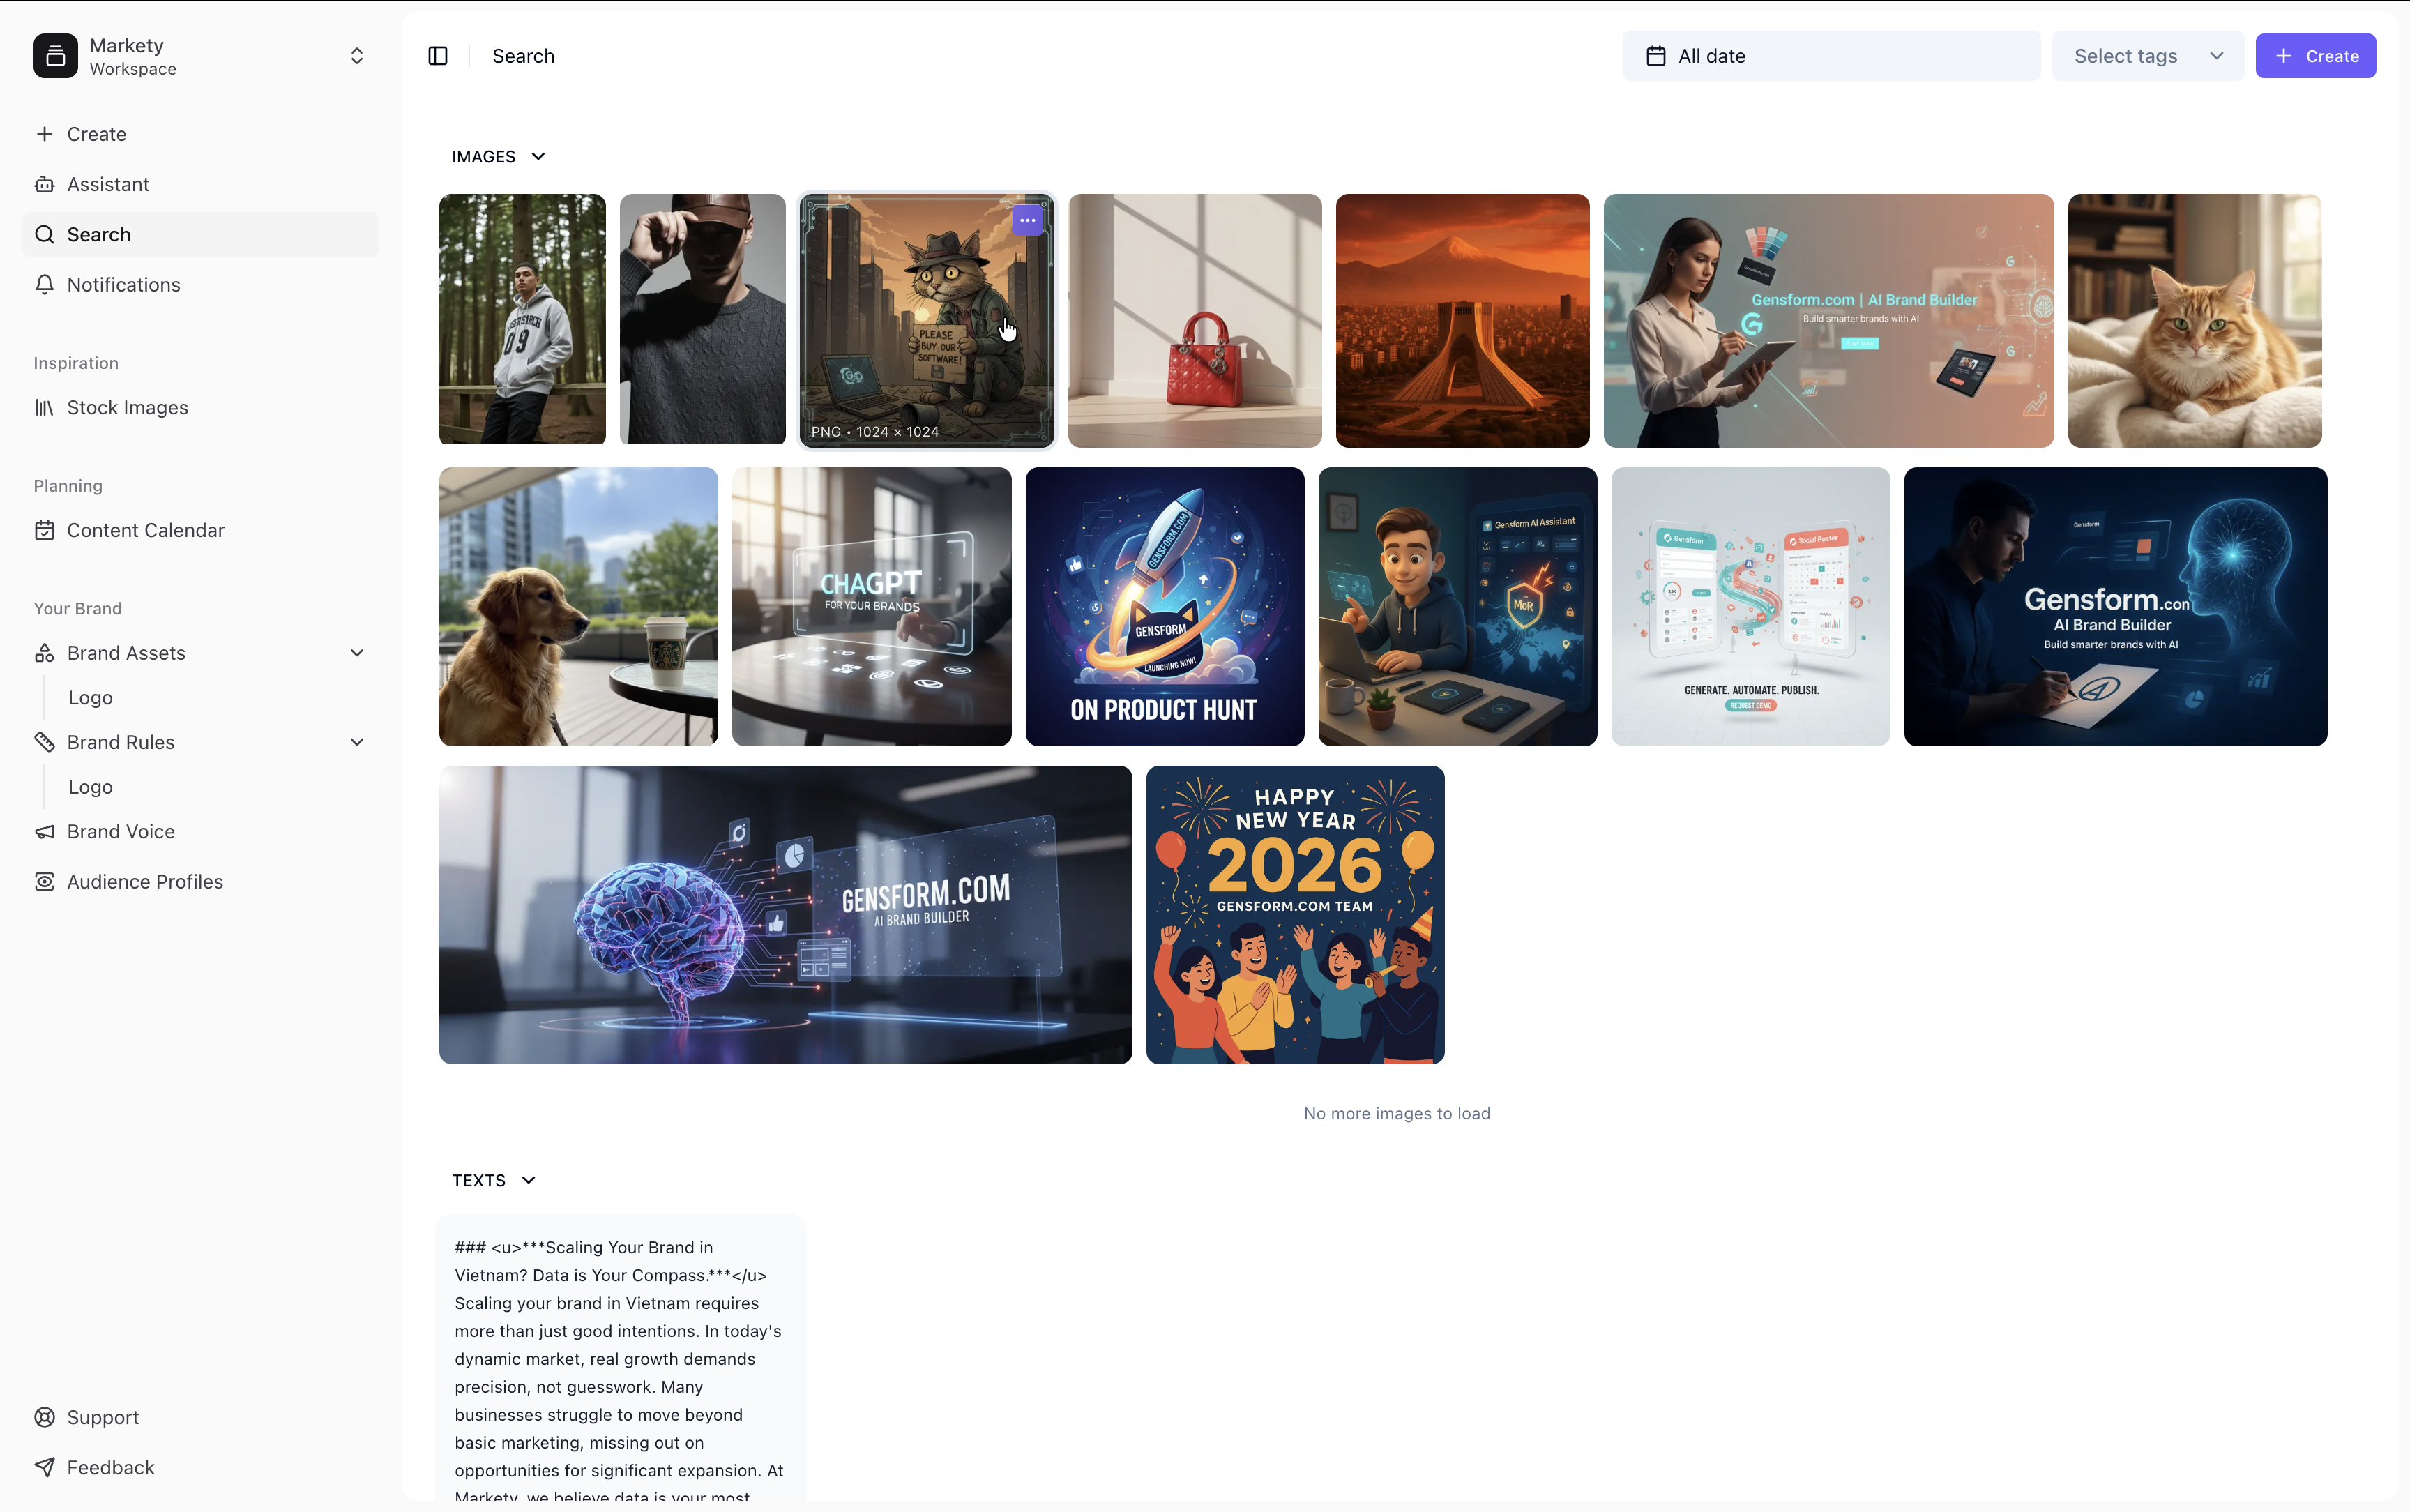Expand the Markety Workspace switcher
The height and width of the screenshot is (1512, 2410).
[357, 56]
